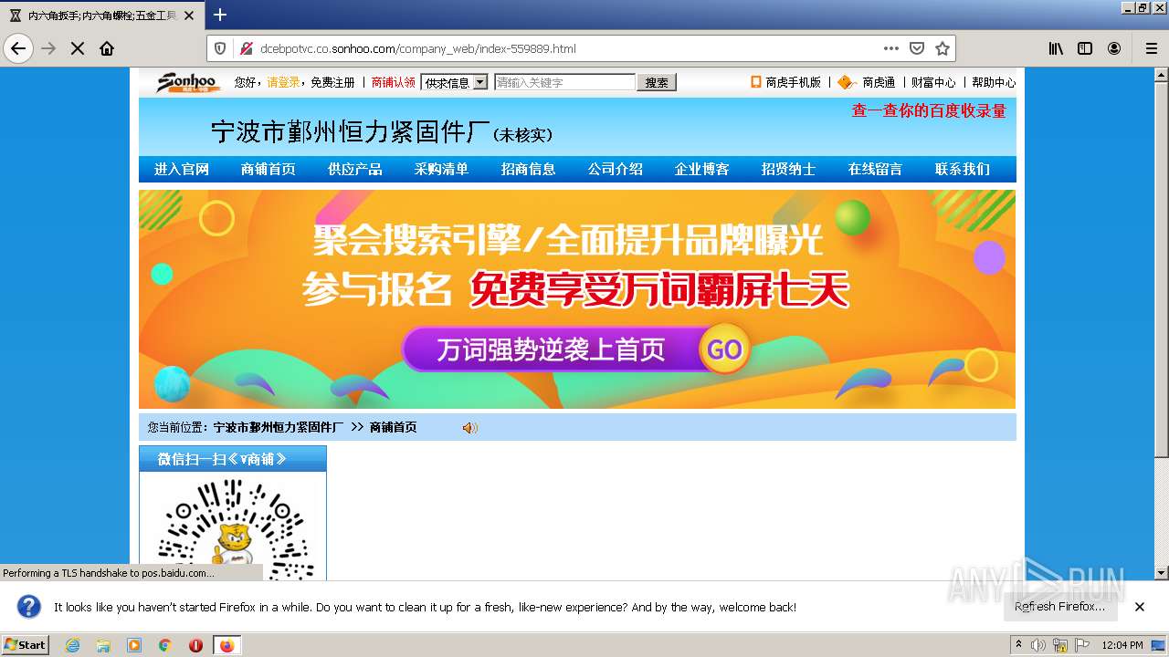Dismiss the Firefox refresh notification
This screenshot has height=657, width=1169.
(1140, 607)
